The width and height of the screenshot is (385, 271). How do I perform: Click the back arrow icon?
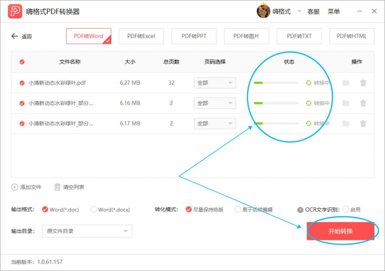[15, 36]
